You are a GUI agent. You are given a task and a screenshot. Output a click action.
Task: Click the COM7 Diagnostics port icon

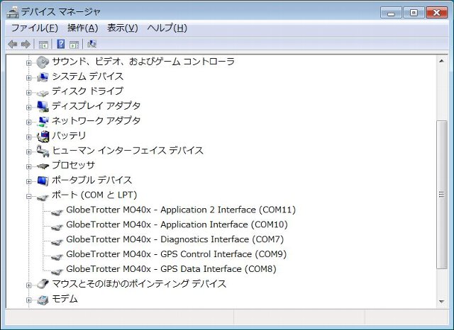(57, 241)
